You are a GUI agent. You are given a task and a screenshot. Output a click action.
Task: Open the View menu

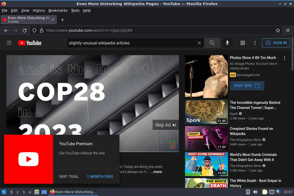point(25,10)
